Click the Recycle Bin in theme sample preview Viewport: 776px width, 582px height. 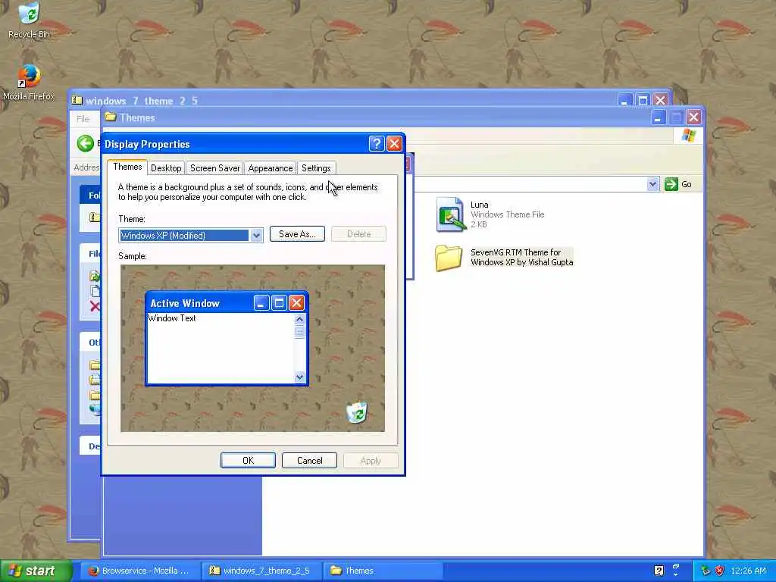(x=356, y=412)
